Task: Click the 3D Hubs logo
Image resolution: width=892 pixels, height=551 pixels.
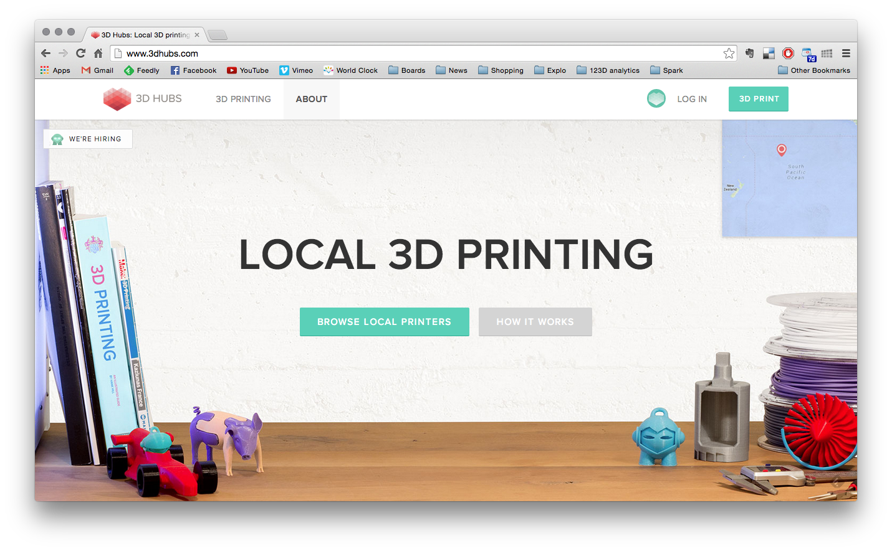Action: coord(142,99)
